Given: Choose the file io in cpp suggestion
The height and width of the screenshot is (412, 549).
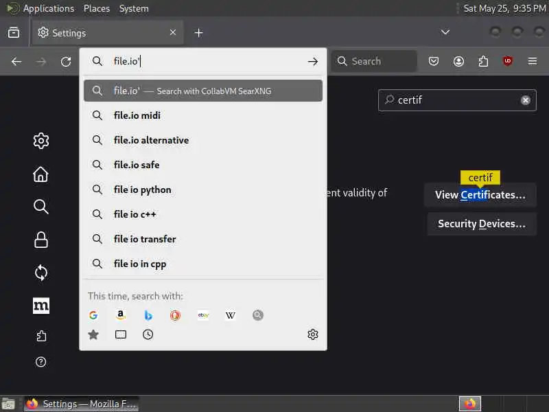Looking at the screenshot, I should [203, 264].
